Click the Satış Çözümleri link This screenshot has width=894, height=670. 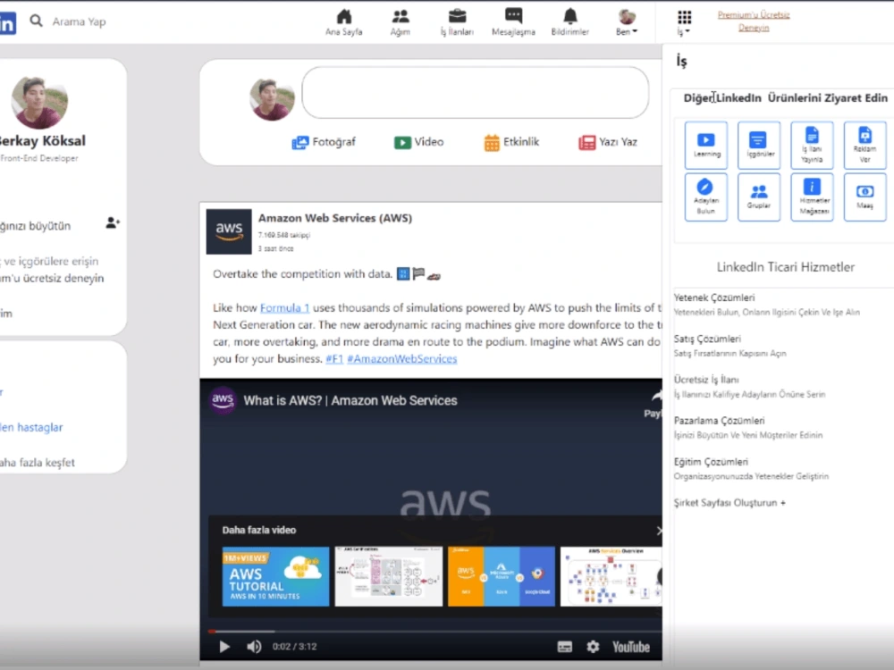pos(707,339)
